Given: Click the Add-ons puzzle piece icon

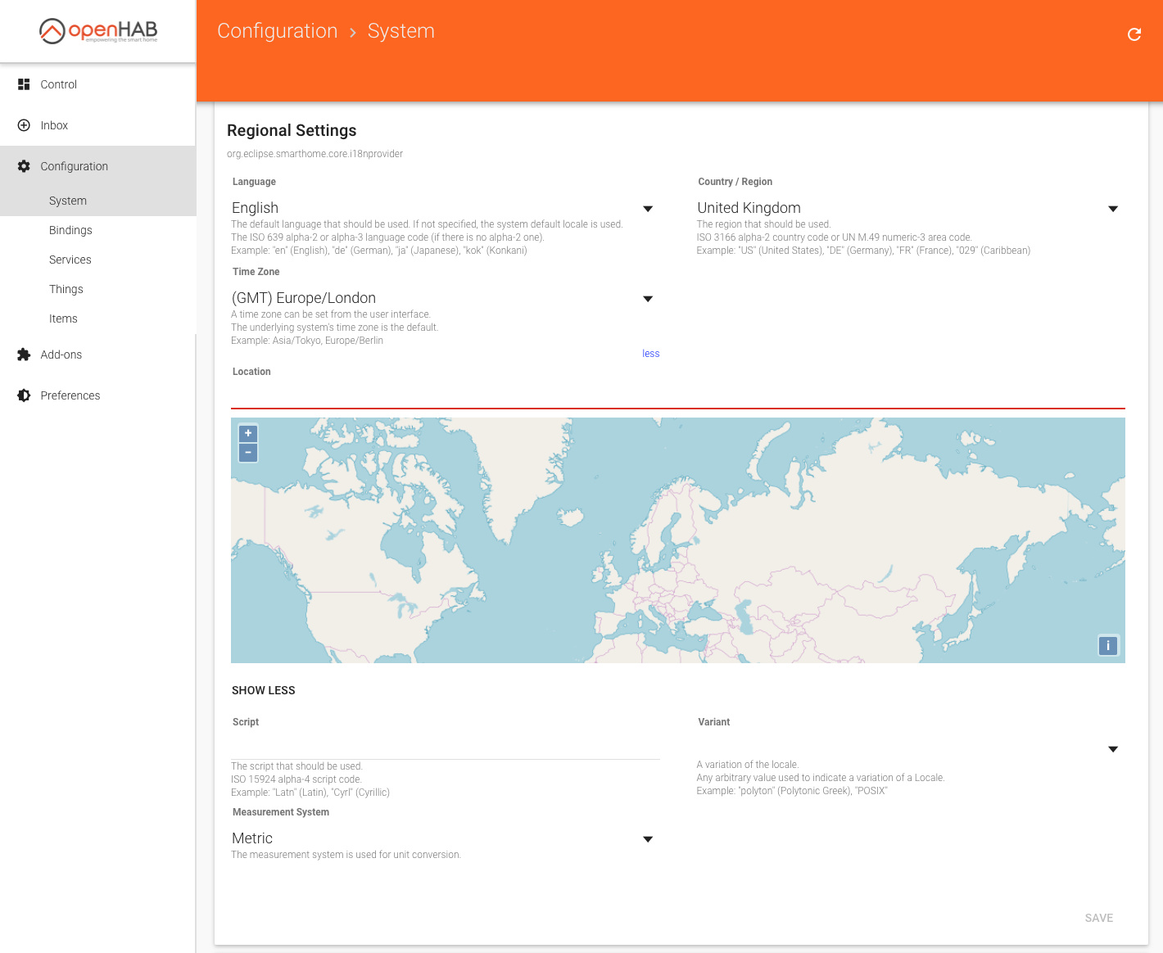Looking at the screenshot, I should coord(24,355).
